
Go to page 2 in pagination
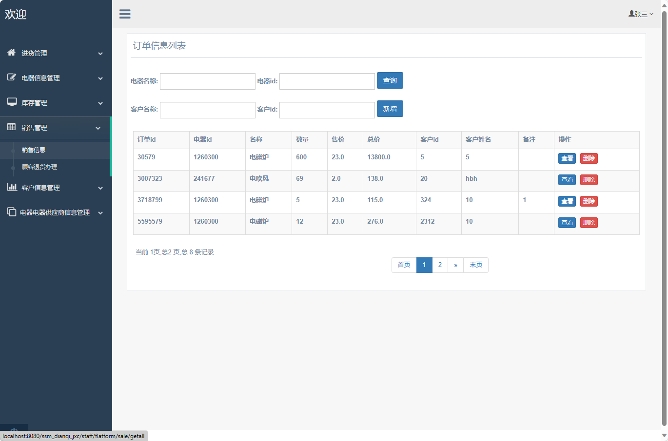pyautogui.click(x=440, y=265)
